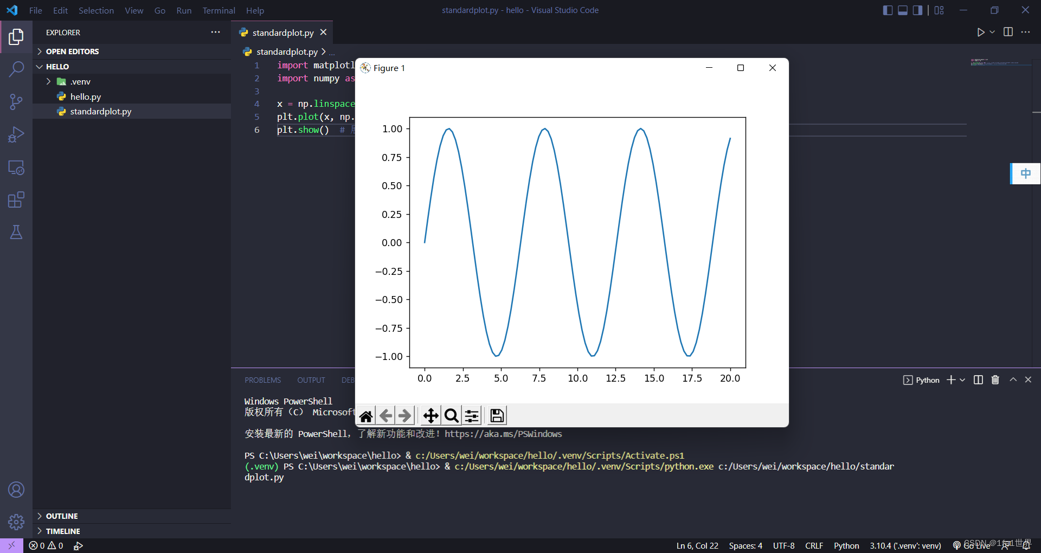The height and width of the screenshot is (553, 1041).
Task: Click the Ln 6, Col 22 cursor position
Action: [697, 546]
